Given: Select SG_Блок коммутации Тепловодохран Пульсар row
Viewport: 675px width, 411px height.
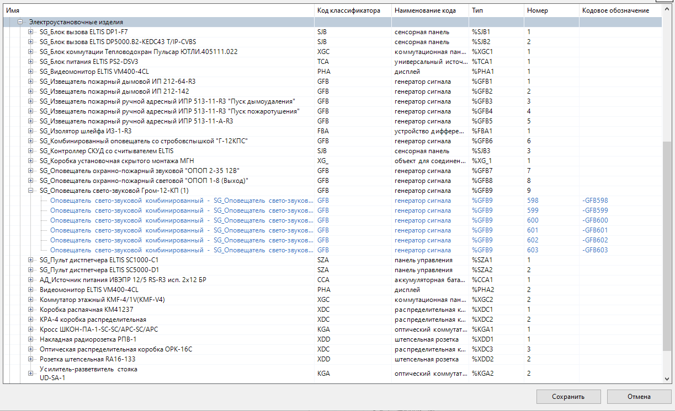Looking at the screenshot, I should tap(139, 52).
